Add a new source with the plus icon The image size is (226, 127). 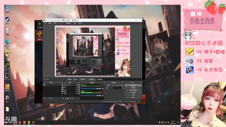click(63, 98)
